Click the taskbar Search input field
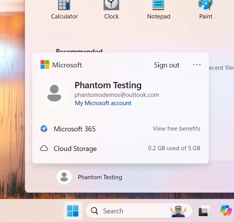This screenshot has width=234, height=222. 139,211
